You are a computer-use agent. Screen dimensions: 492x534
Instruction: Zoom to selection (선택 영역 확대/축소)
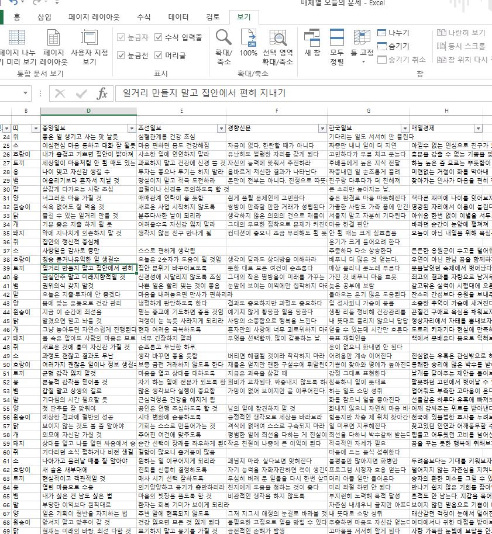click(277, 47)
